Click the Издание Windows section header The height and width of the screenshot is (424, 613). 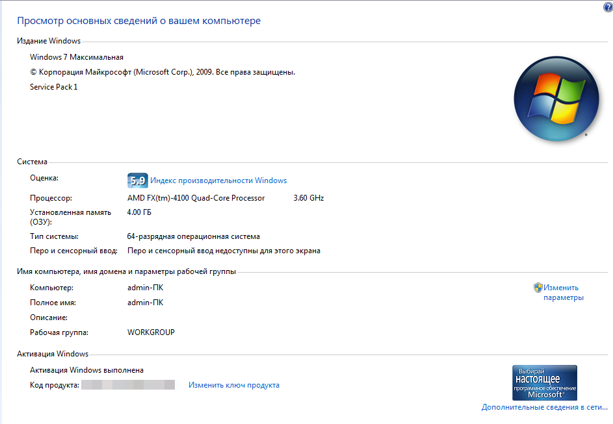click(49, 41)
